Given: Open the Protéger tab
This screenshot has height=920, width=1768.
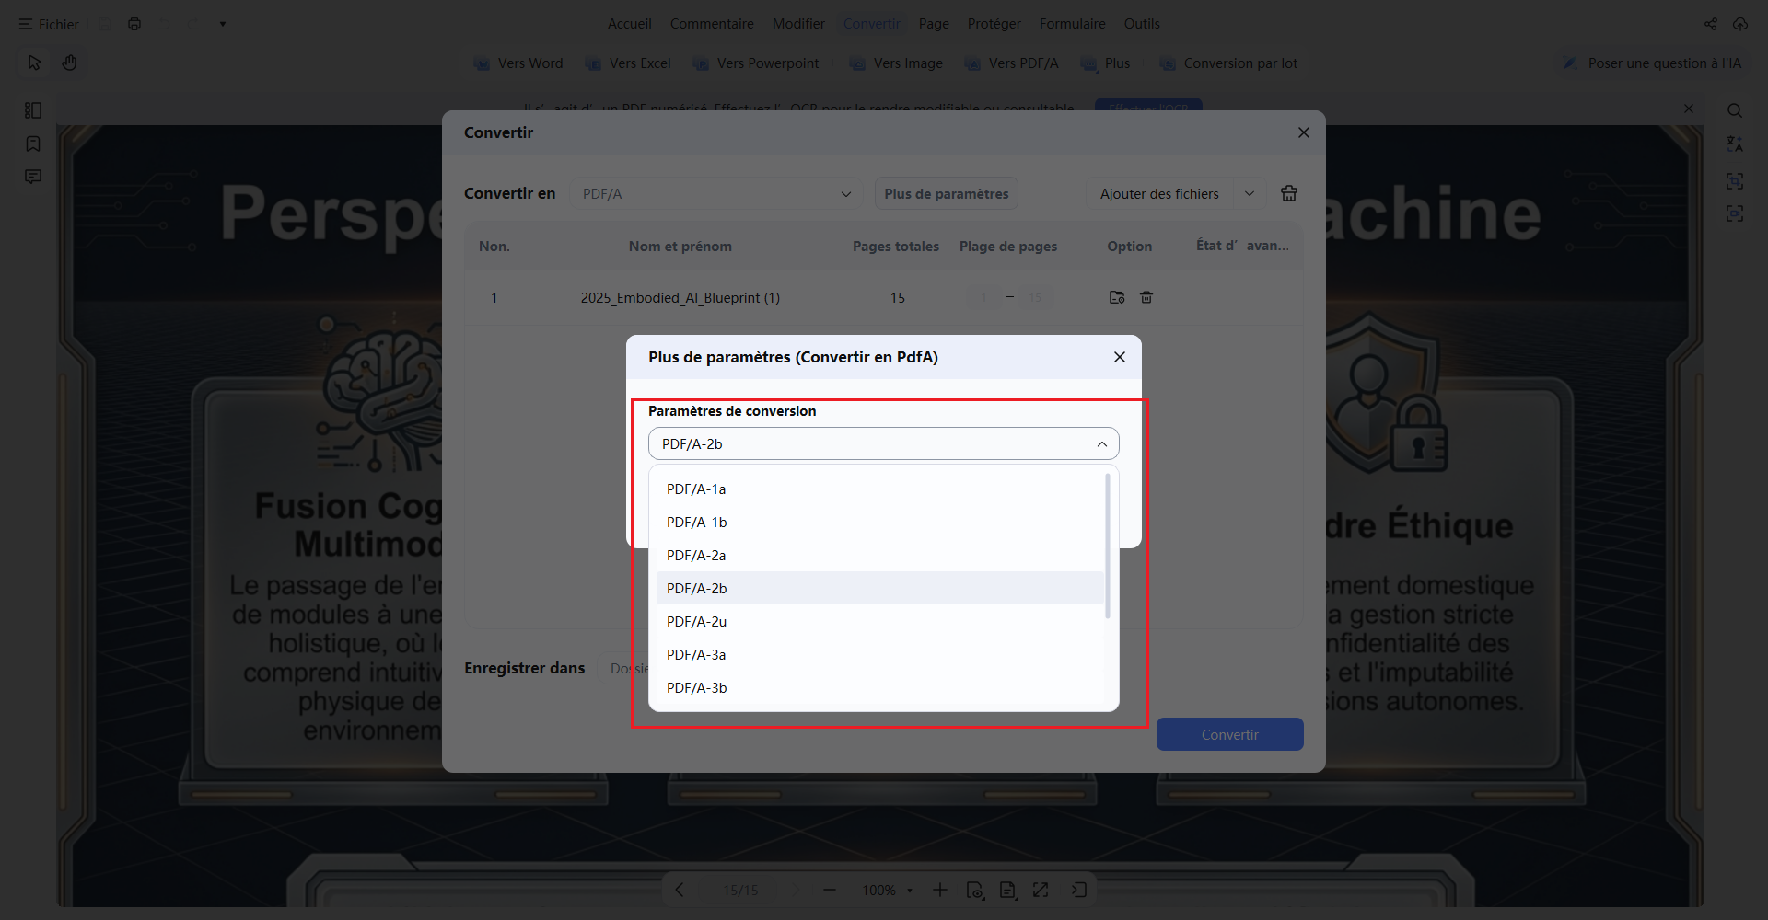Looking at the screenshot, I should [x=994, y=24].
